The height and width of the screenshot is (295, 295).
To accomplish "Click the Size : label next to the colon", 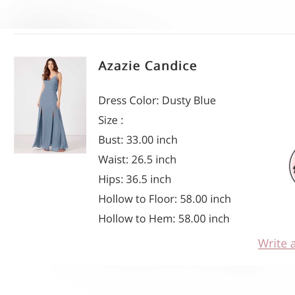I will (111, 120).
